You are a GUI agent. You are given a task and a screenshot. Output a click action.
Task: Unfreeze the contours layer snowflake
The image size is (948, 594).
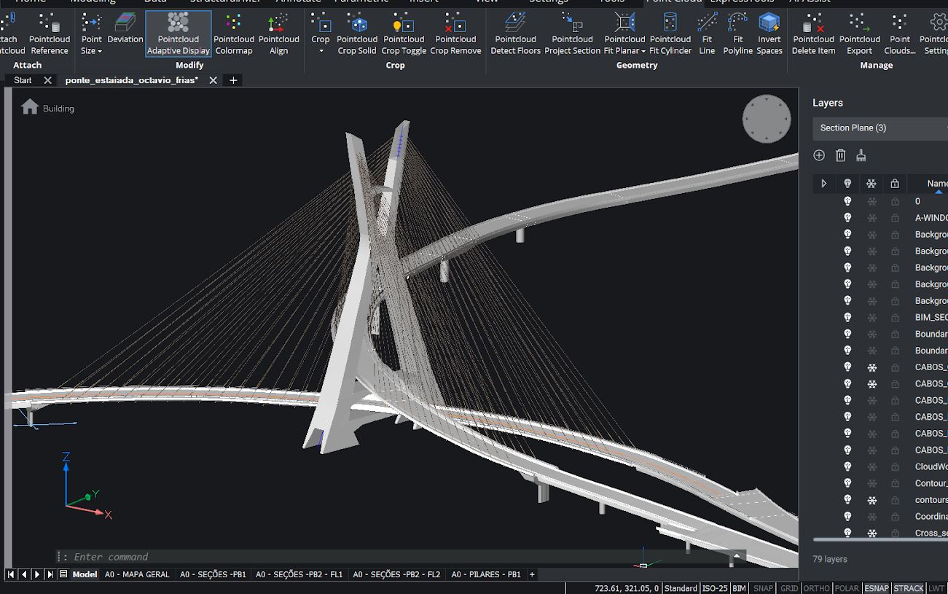871,500
